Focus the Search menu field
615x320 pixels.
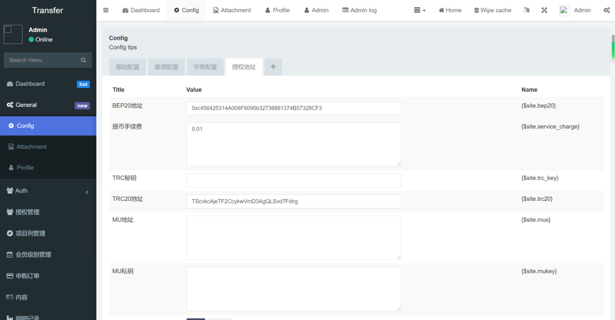pos(42,60)
